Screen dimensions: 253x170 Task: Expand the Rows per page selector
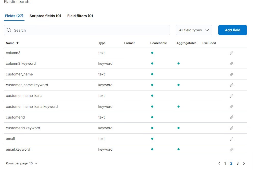(22, 163)
